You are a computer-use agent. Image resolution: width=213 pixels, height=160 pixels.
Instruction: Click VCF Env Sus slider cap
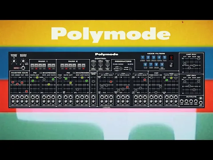coord(194,90)
